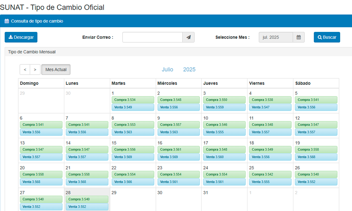Click Compra 3.546 on day 10
This screenshot has width=352, height=211.
pyautogui.click(x=224, y=125)
